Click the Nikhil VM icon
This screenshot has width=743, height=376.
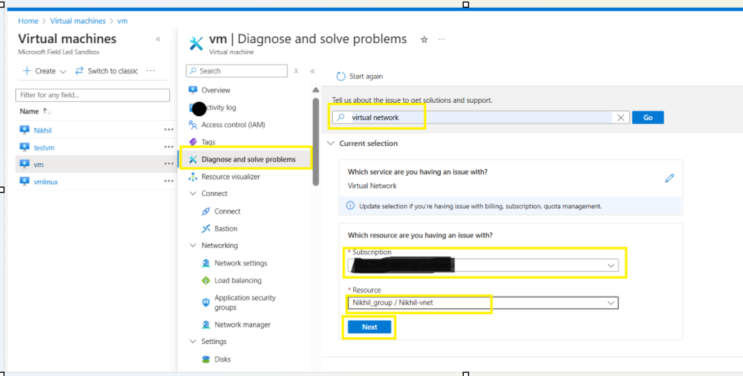click(x=24, y=129)
